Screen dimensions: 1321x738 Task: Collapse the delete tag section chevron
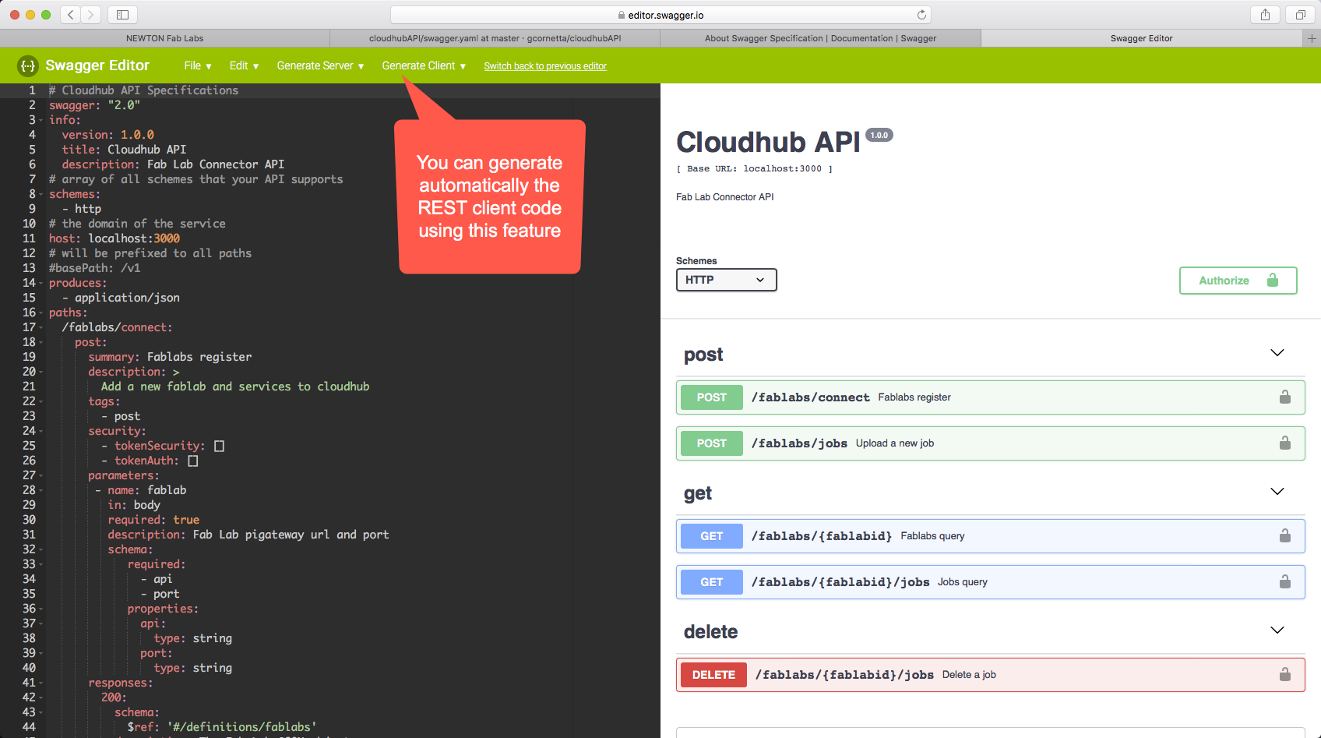[x=1277, y=630]
